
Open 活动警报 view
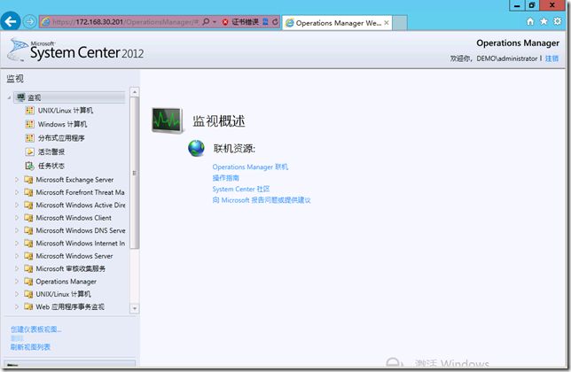pyautogui.click(x=51, y=152)
